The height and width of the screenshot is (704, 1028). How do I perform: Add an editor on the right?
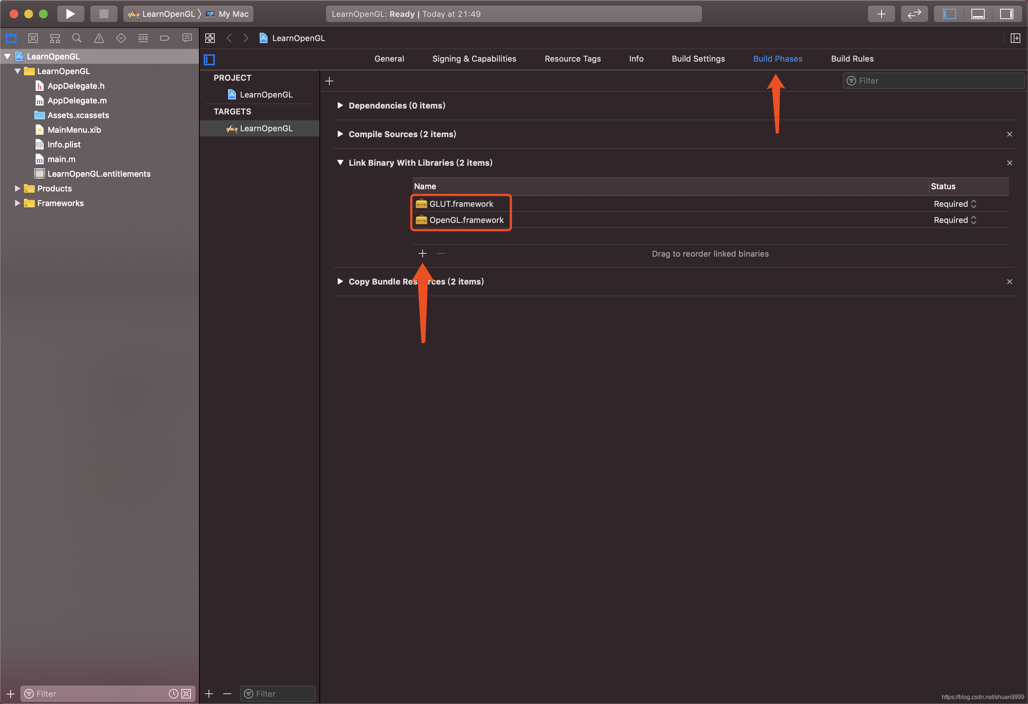click(1016, 38)
